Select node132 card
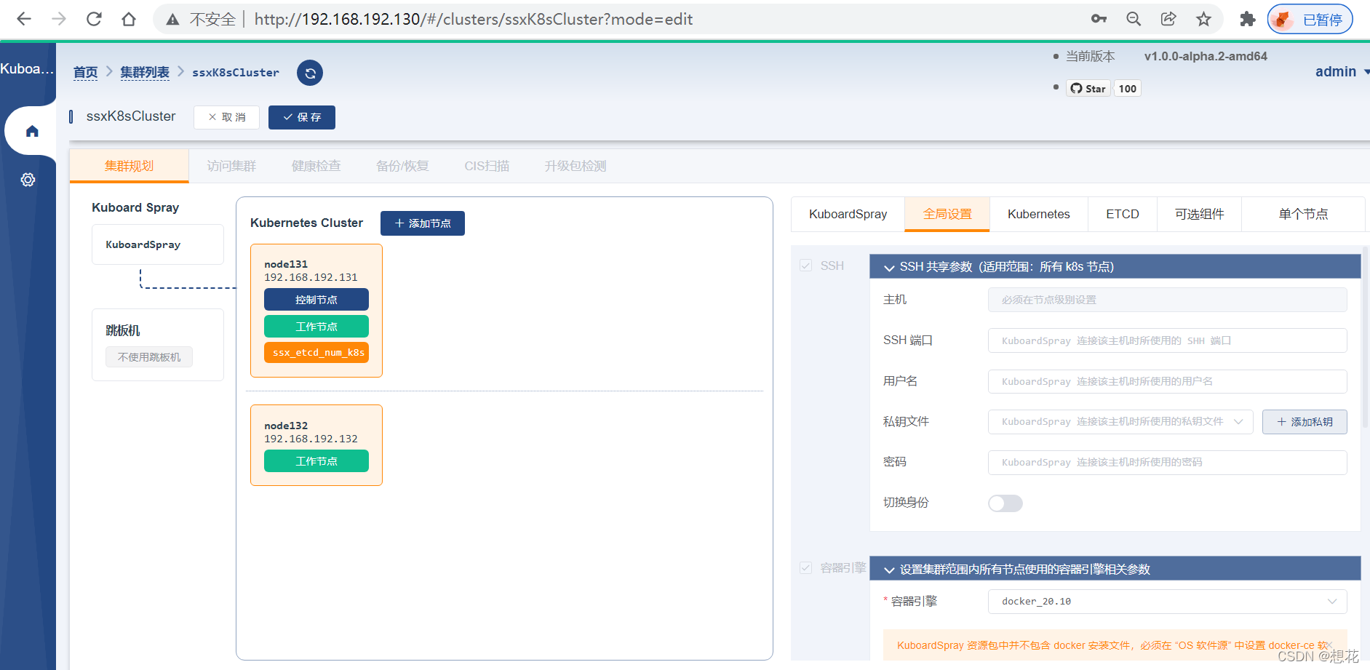The width and height of the screenshot is (1370, 670). [x=316, y=445]
